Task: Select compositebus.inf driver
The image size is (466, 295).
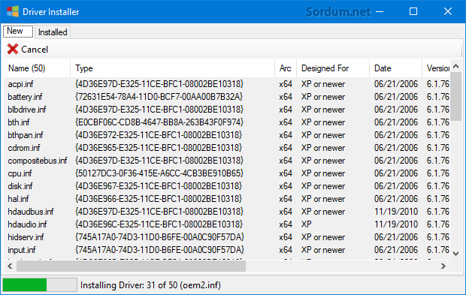Action: tap(227, 161)
